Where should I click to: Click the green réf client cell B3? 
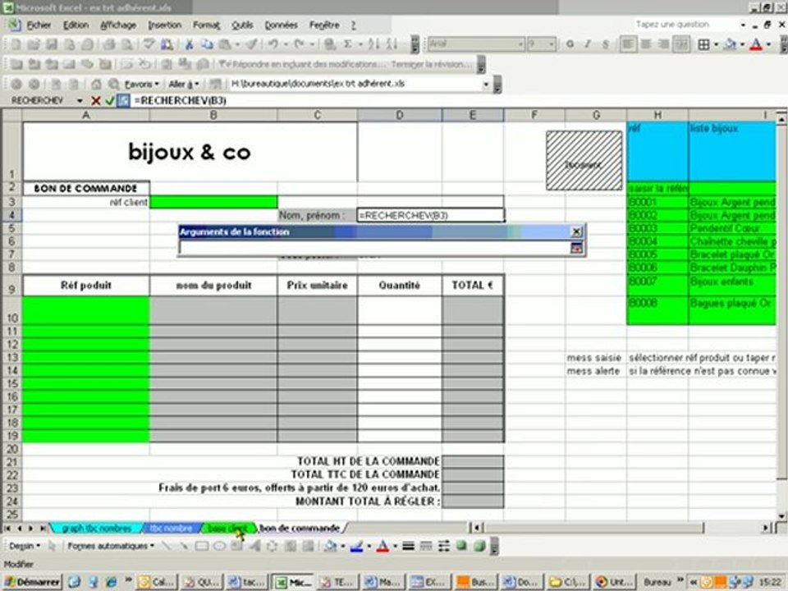click(213, 202)
